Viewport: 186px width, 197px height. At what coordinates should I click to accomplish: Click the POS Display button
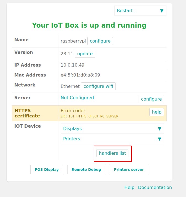tap(47, 170)
